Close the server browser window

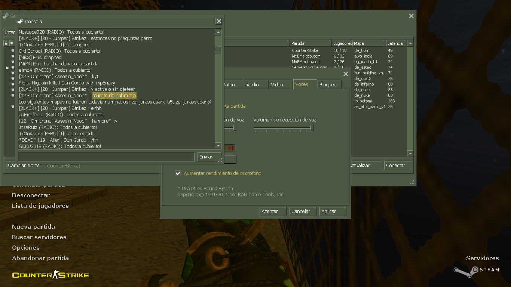tap(411, 16)
